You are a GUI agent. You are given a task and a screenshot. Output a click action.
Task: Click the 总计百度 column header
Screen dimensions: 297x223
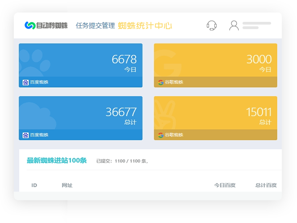[266, 185]
